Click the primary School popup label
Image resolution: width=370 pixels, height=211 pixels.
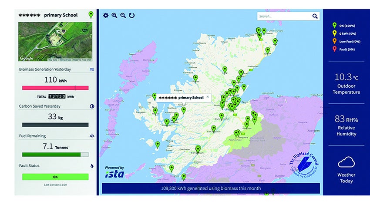[x=181, y=98]
